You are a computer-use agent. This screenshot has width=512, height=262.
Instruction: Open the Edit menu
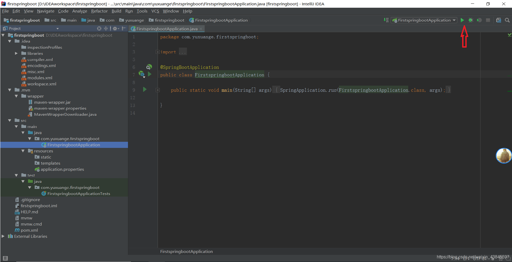click(16, 11)
